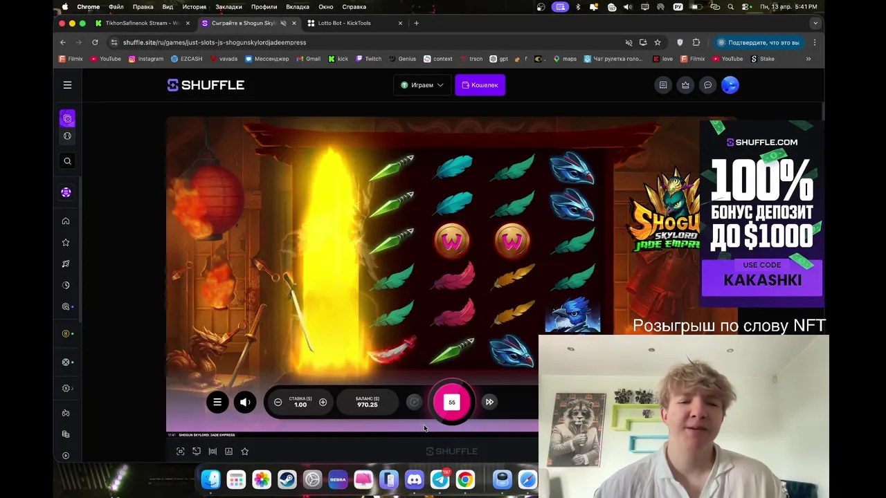Click the KAKASHKI bonus banner
Screen dimensions: 886x498
coord(762,277)
